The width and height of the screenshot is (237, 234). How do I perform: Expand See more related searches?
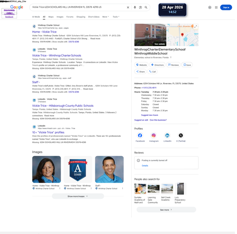coord(166,210)
